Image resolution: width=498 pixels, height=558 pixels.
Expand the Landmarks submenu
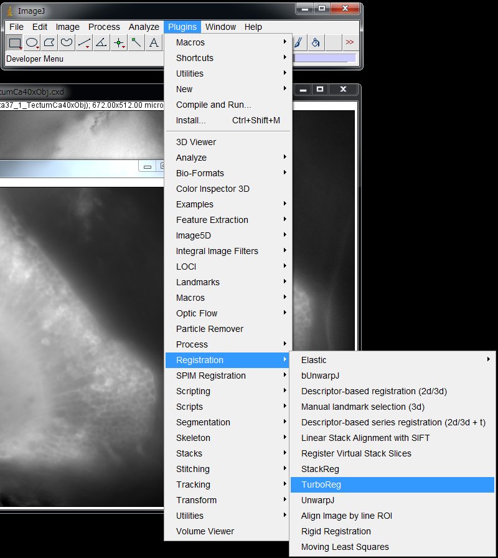(228, 282)
